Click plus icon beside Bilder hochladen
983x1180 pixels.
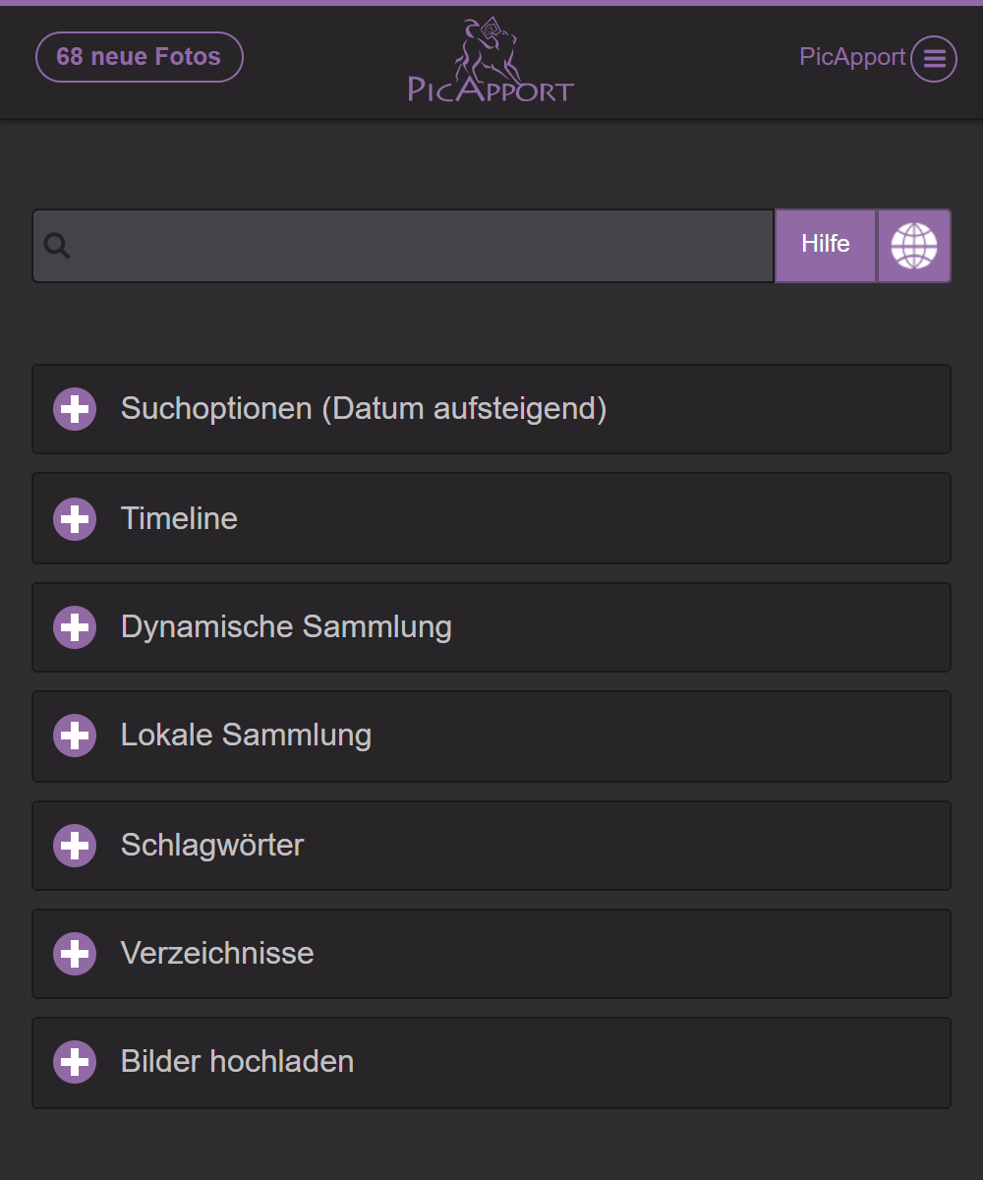coord(75,1062)
